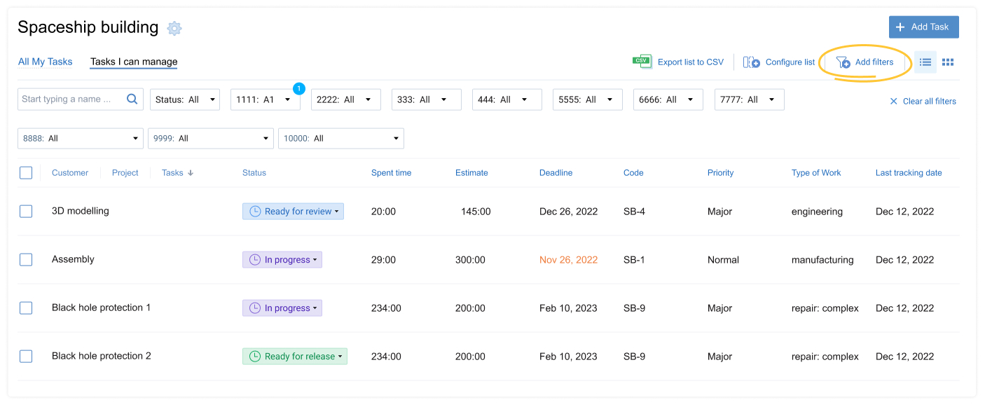Open the 5555: All filter dropdown

[588, 99]
